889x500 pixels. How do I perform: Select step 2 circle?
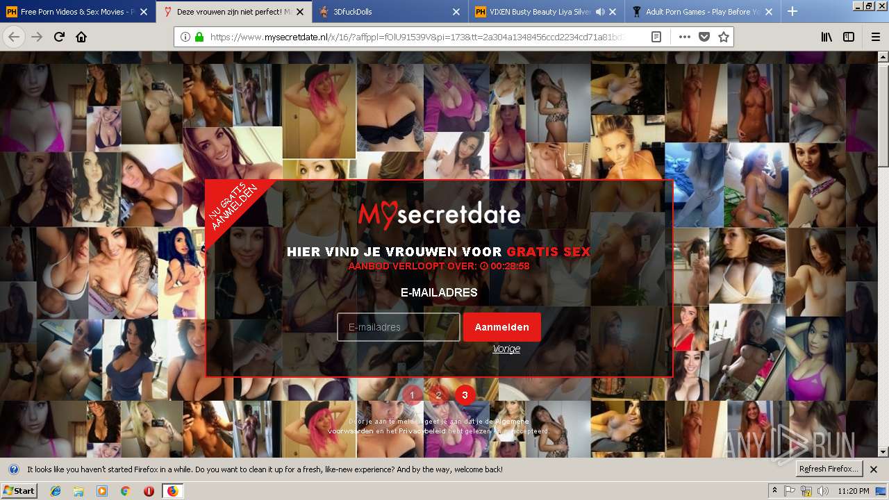pyautogui.click(x=438, y=395)
